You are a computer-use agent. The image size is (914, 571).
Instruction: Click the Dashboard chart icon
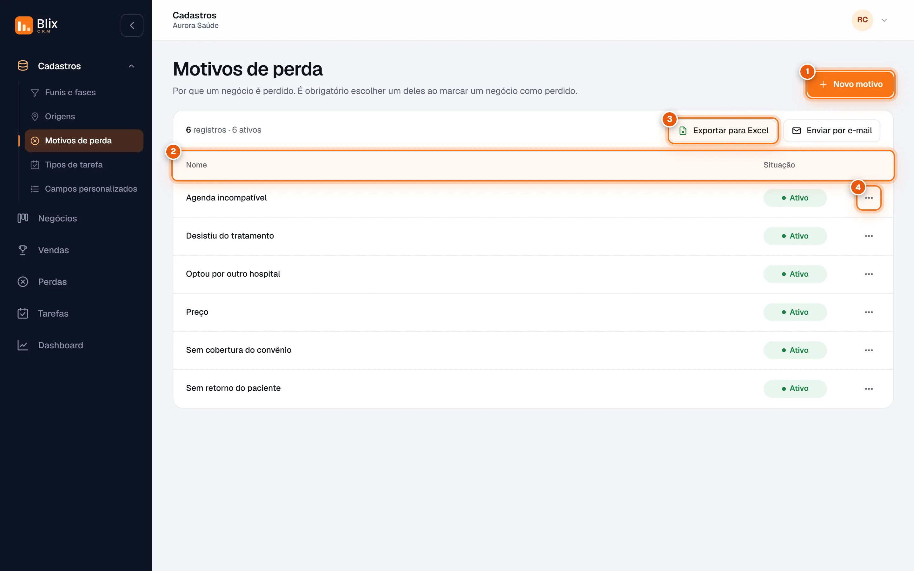coord(23,345)
